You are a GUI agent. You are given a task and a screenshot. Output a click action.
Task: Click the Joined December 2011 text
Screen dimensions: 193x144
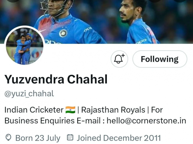[x=119, y=138]
